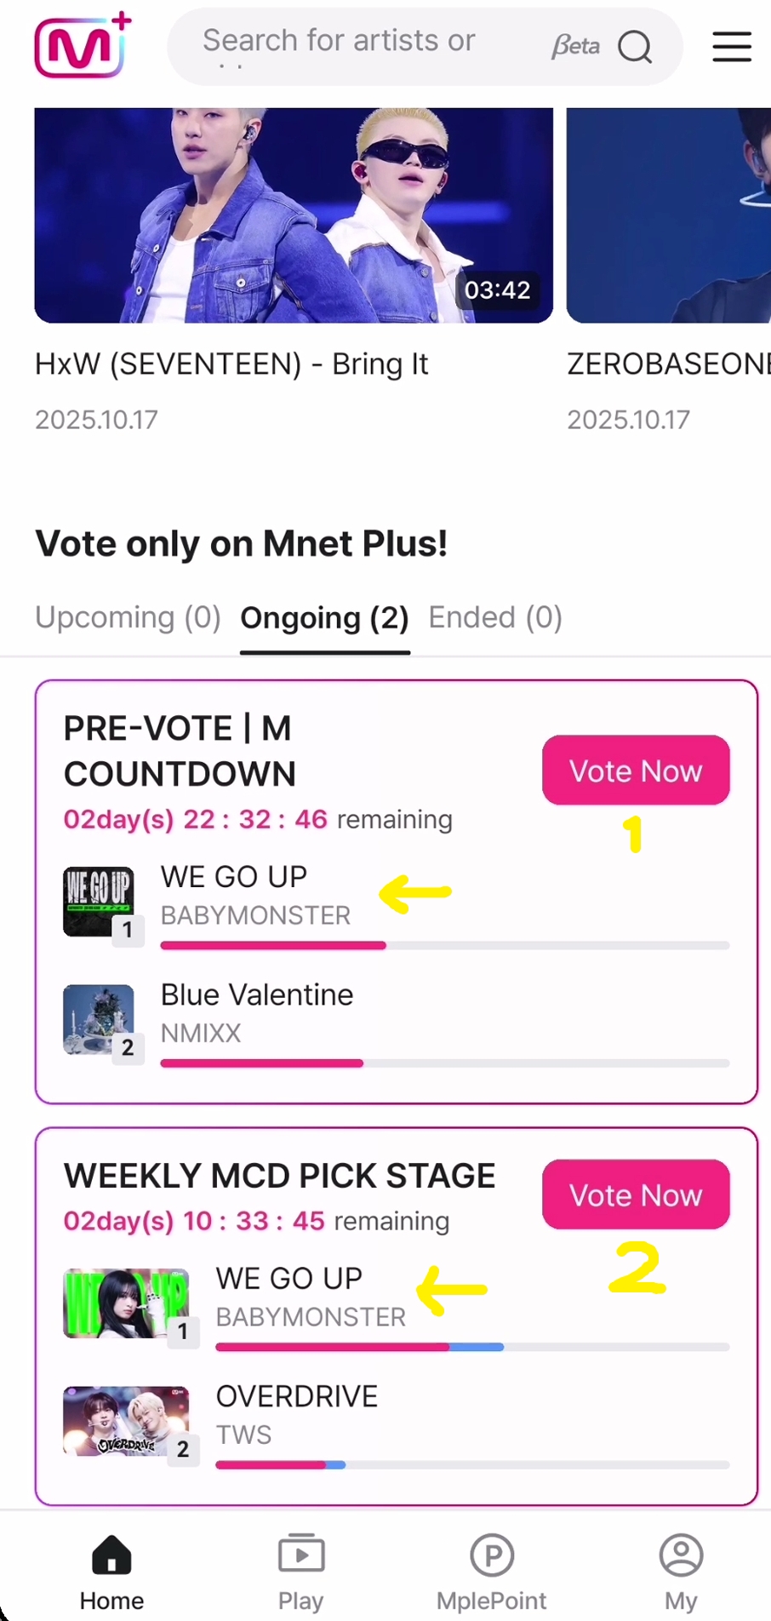Tap the Blue Valentine album cover
Screen dimensions: 771x1621
(99, 1019)
